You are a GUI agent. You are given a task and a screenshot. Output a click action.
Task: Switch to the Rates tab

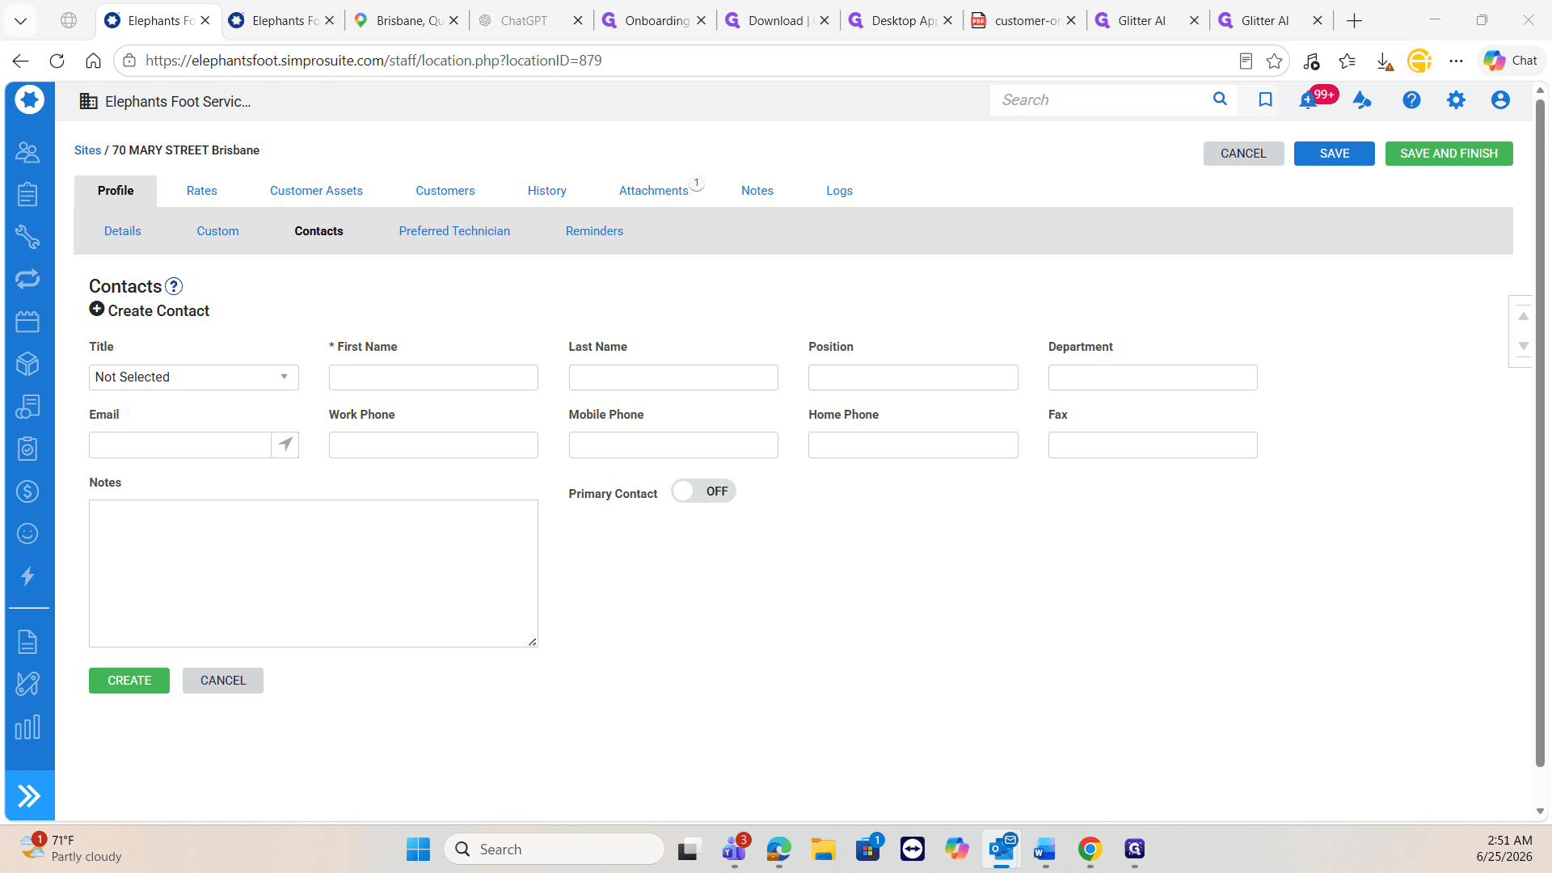click(x=202, y=191)
